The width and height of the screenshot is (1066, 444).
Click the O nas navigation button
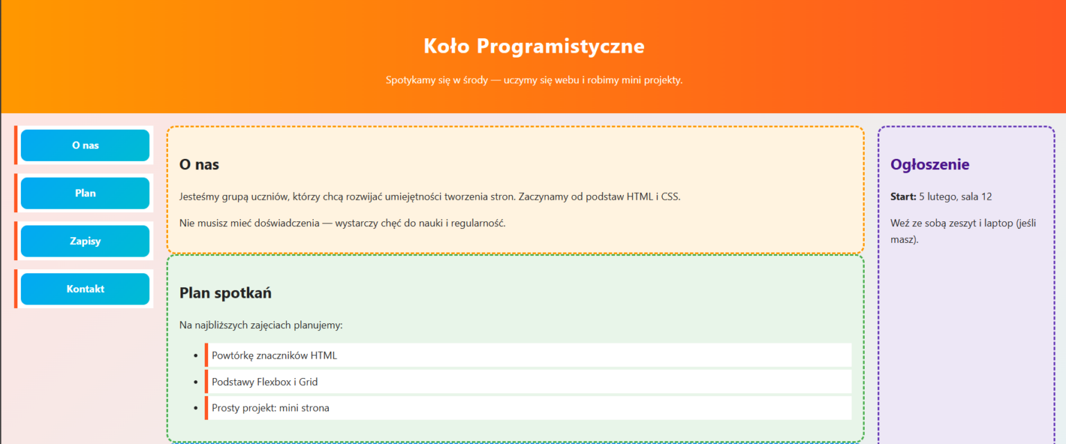click(x=85, y=145)
